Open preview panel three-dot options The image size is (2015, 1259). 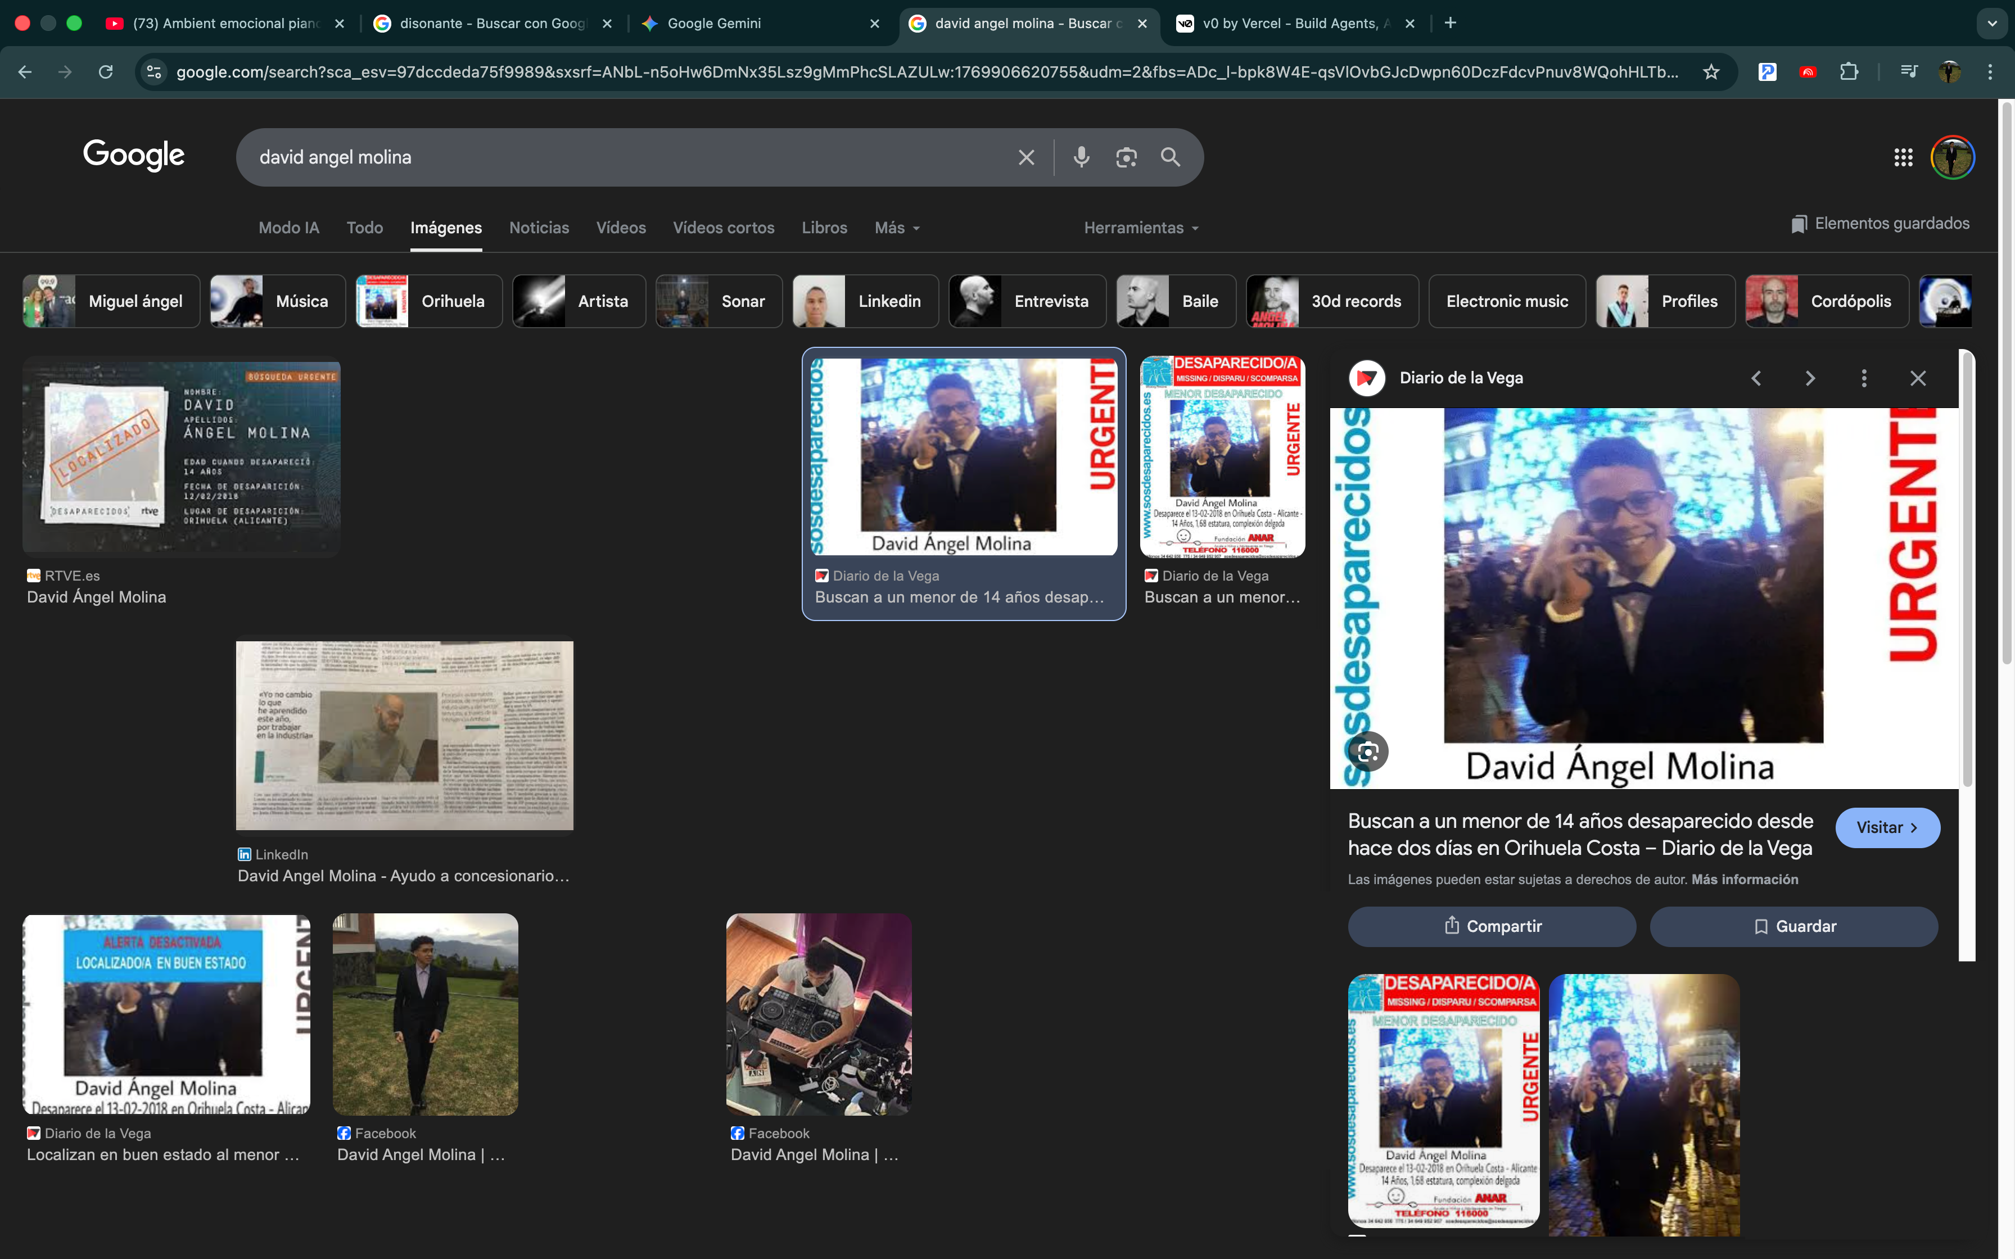pyautogui.click(x=1863, y=378)
